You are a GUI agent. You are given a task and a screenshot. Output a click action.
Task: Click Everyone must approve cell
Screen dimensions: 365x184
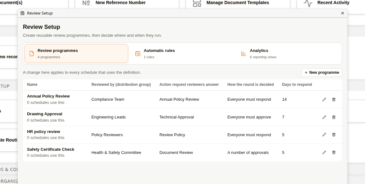[249, 117]
